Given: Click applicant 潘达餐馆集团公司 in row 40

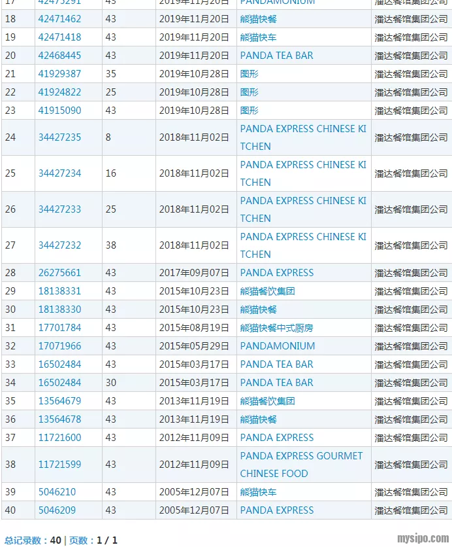Looking at the screenshot, I should pyautogui.click(x=412, y=510).
